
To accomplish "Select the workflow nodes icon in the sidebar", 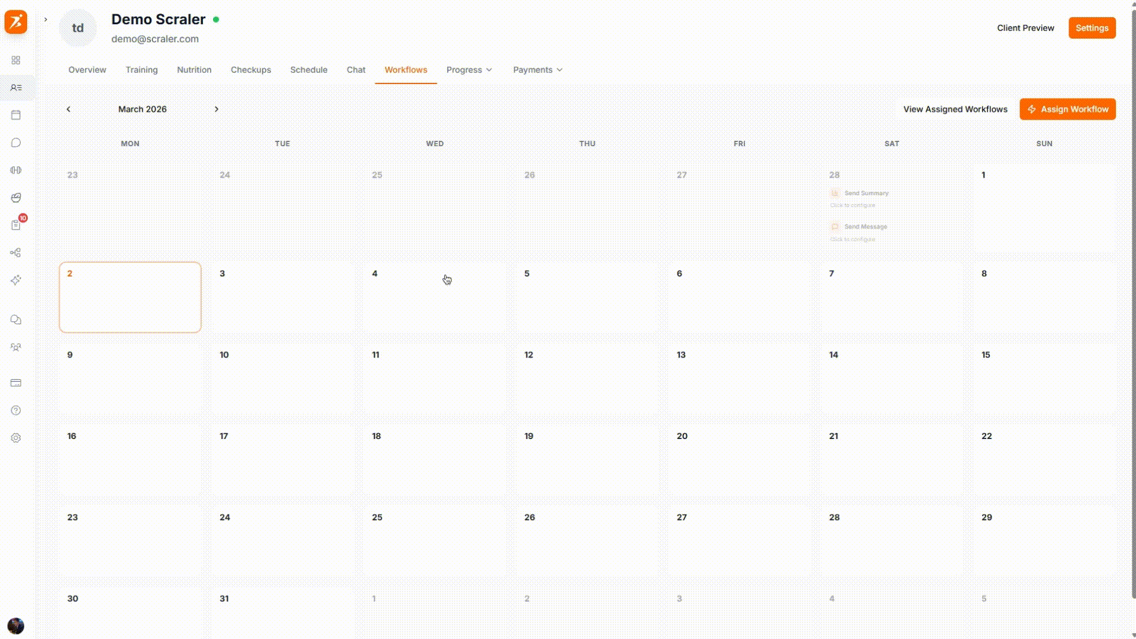I will tap(16, 253).
